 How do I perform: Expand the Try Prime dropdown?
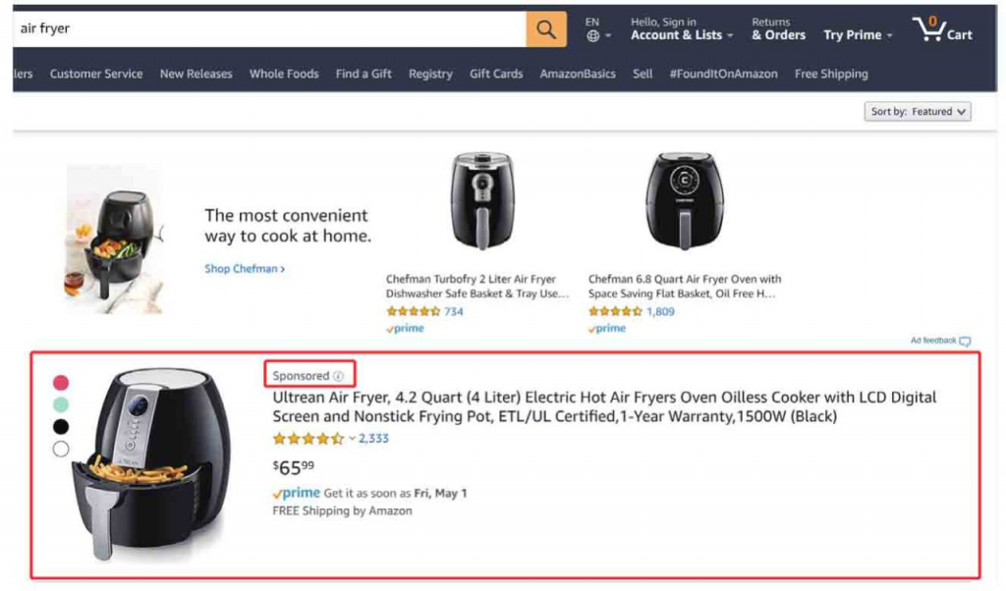click(858, 35)
